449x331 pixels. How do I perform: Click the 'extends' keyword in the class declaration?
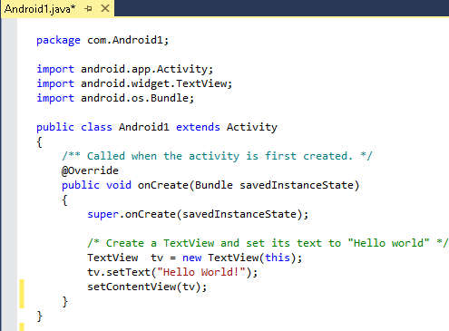pos(198,127)
